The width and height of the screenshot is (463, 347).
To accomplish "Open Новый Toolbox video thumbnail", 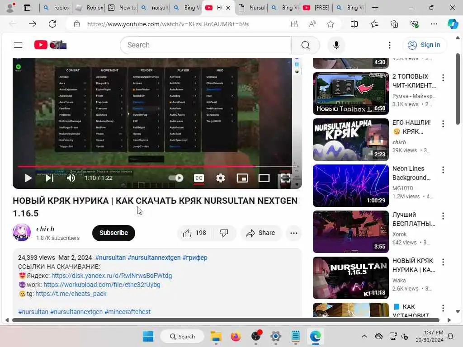I will (x=351, y=94).
